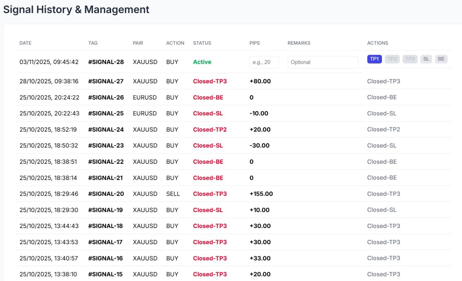Image resolution: width=462 pixels, height=281 pixels.
Task: Select the PAIR column header
Action: (x=138, y=43)
